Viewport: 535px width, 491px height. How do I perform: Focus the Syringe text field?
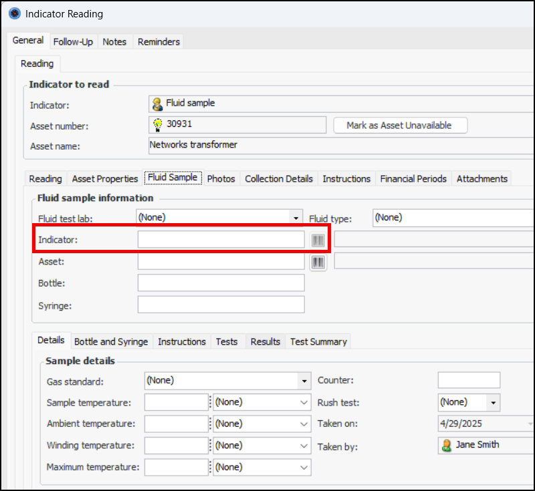(x=221, y=305)
